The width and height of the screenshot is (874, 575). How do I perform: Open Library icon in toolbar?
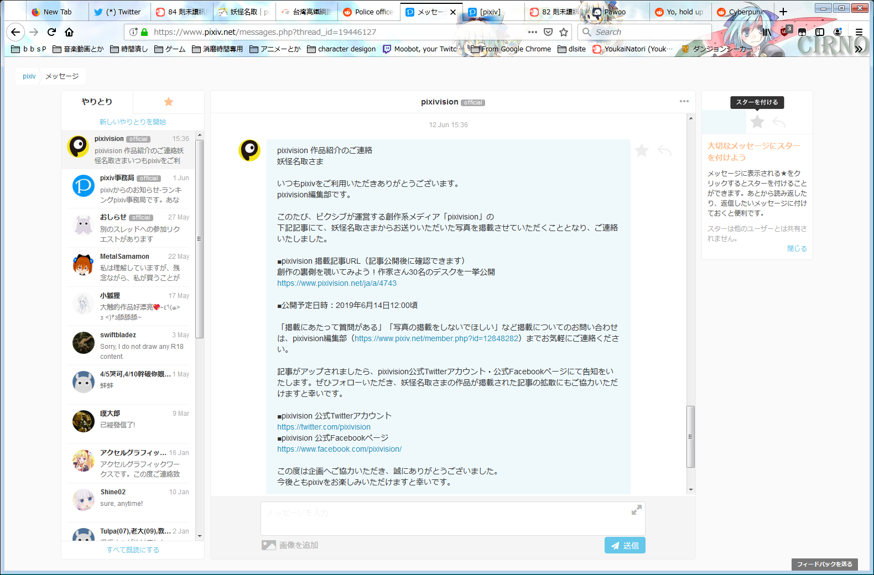(767, 32)
